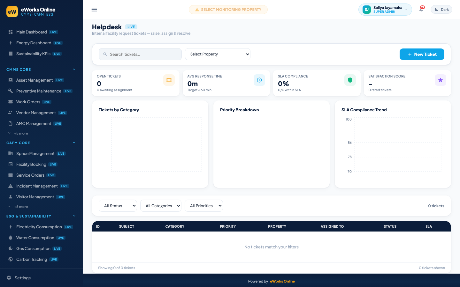
Task: Click the Water Consumption droplet icon
Action: 11,238
